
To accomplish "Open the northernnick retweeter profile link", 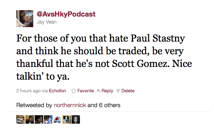I will point(70,105).
